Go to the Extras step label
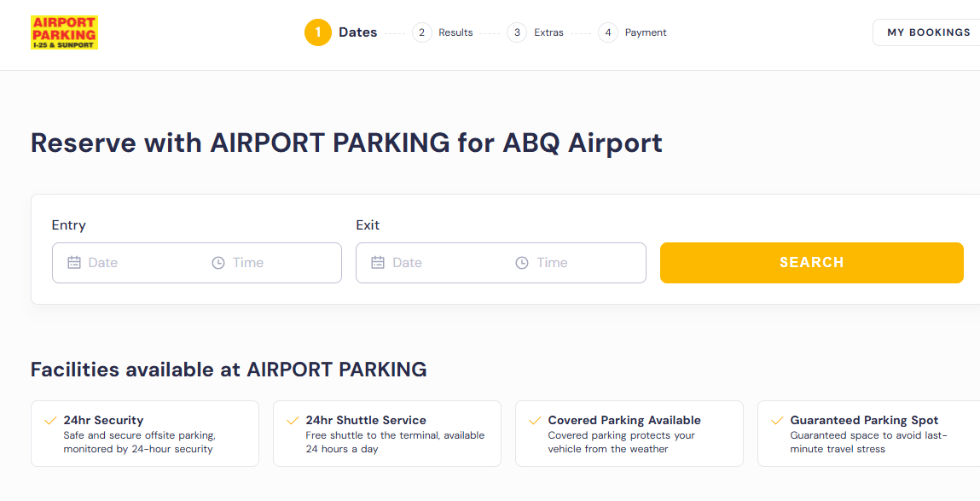Screen dimensions: 980x501 coord(548,32)
